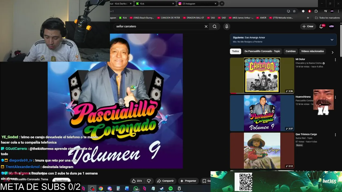
Task: Show more filter chips with right arrow
Action: pyautogui.click(x=332, y=52)
